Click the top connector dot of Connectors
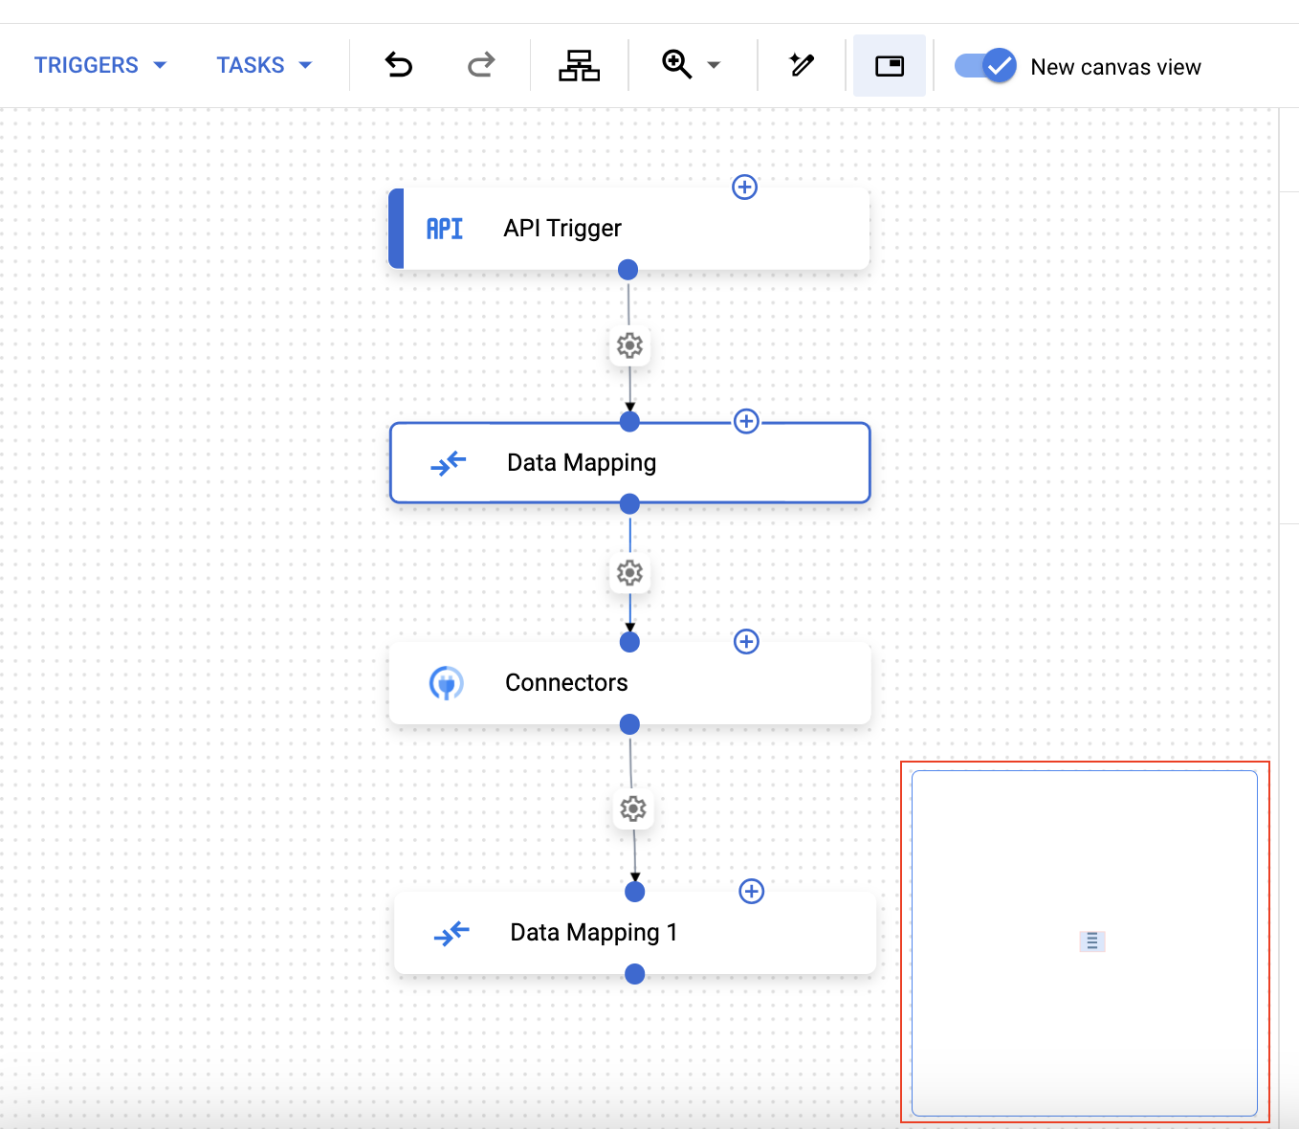The width and height of the screenshot is (1299, 1129). tap(629, 642)
